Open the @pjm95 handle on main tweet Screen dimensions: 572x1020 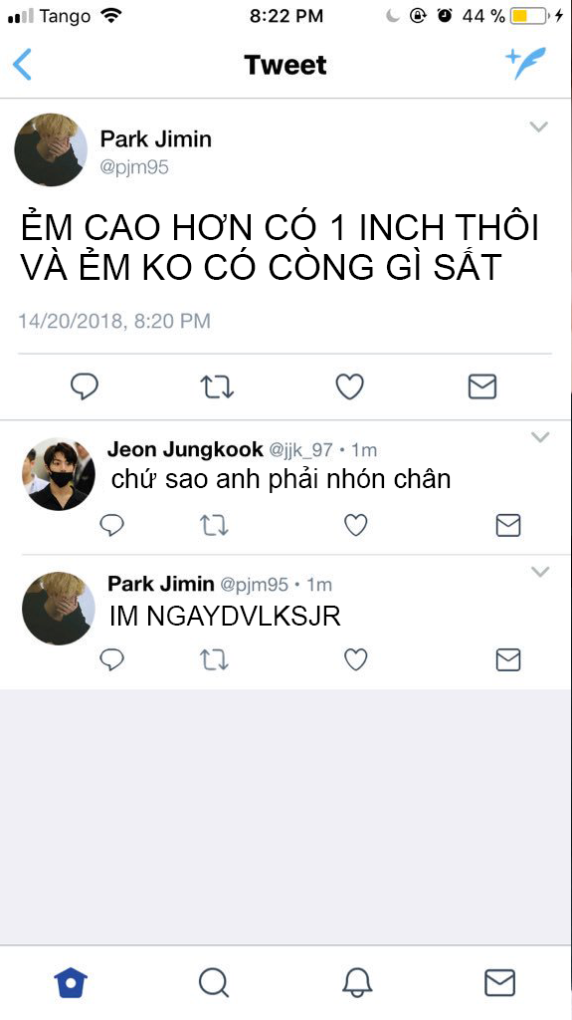[x=134, y=167]
